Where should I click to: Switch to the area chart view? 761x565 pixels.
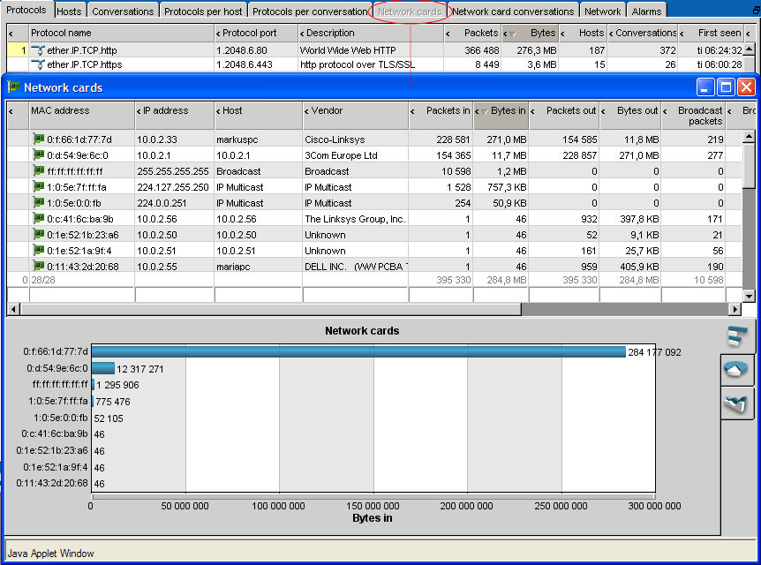pyautogui.click(x=736, y=403)
